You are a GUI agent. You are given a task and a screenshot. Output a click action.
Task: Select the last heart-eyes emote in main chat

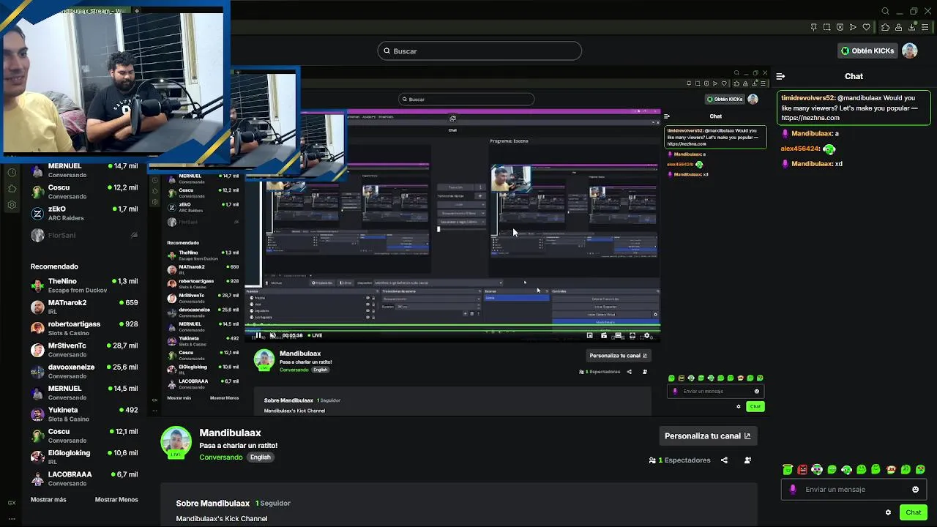[x=920, y=470]
